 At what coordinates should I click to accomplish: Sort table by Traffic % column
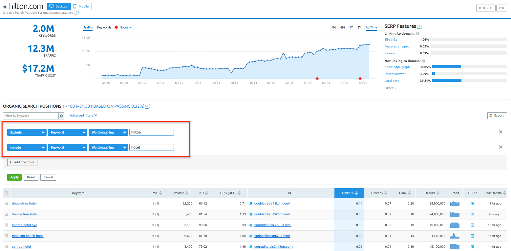coord(349,193)
